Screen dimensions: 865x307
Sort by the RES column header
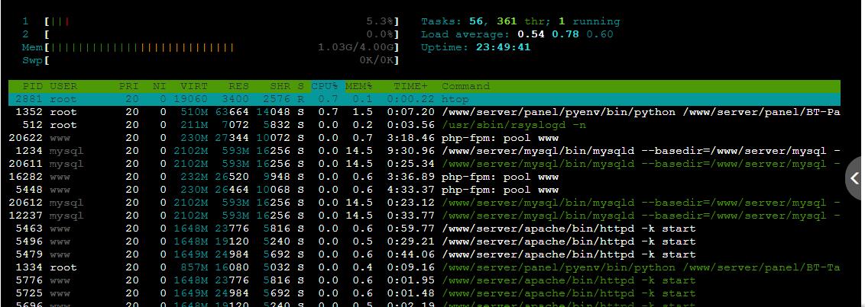click(239, 86)
